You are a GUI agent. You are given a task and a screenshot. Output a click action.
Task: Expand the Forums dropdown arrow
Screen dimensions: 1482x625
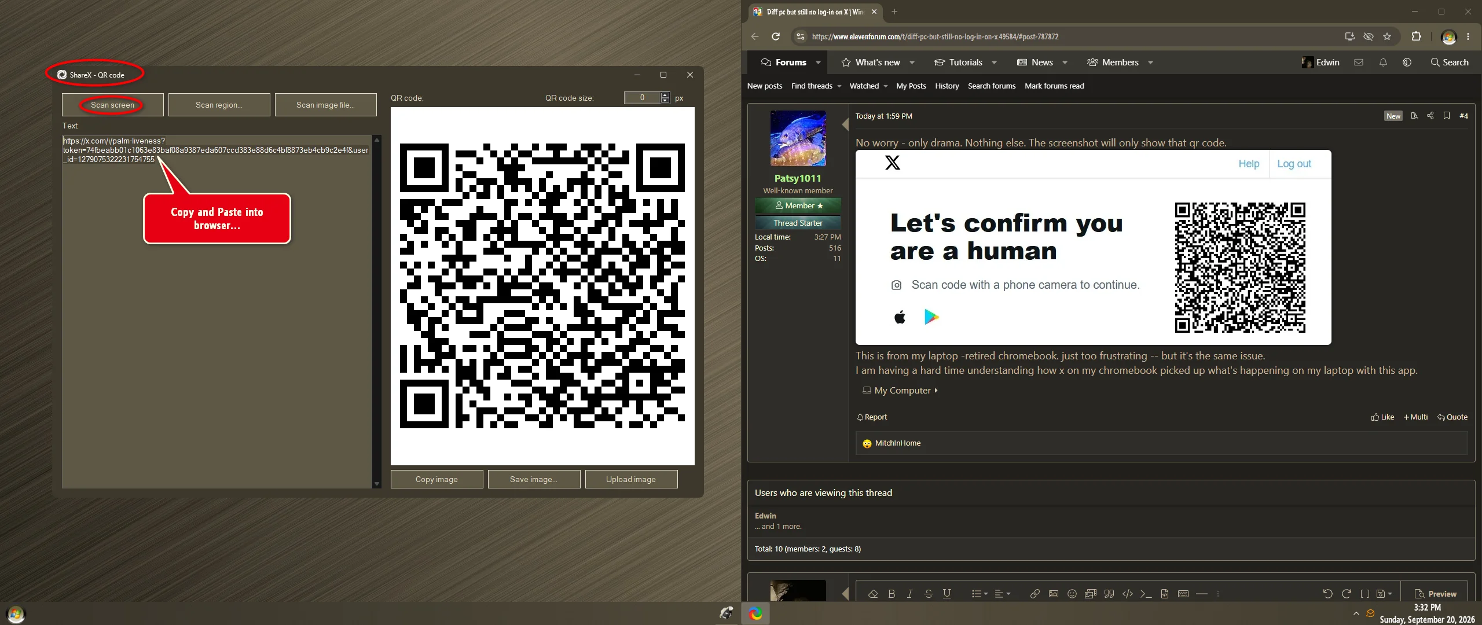818,62
